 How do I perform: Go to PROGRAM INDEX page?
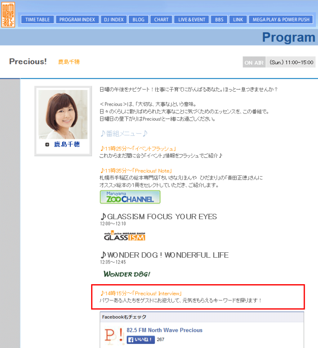tap(77, 19)
